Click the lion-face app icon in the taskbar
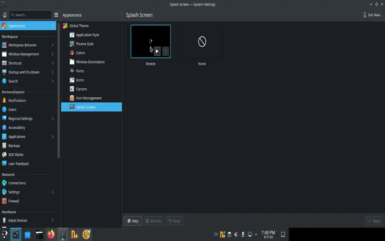This screenshot has height=241, width=385. point(86,234)
